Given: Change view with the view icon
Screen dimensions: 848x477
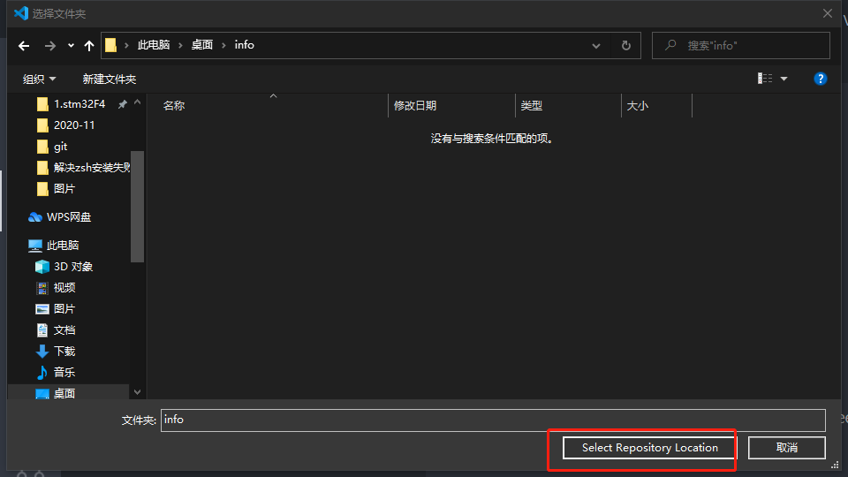Looking at the screenshot, I should point(765,79).
